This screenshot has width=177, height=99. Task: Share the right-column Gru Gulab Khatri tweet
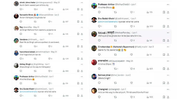click(x=168, y=26)
